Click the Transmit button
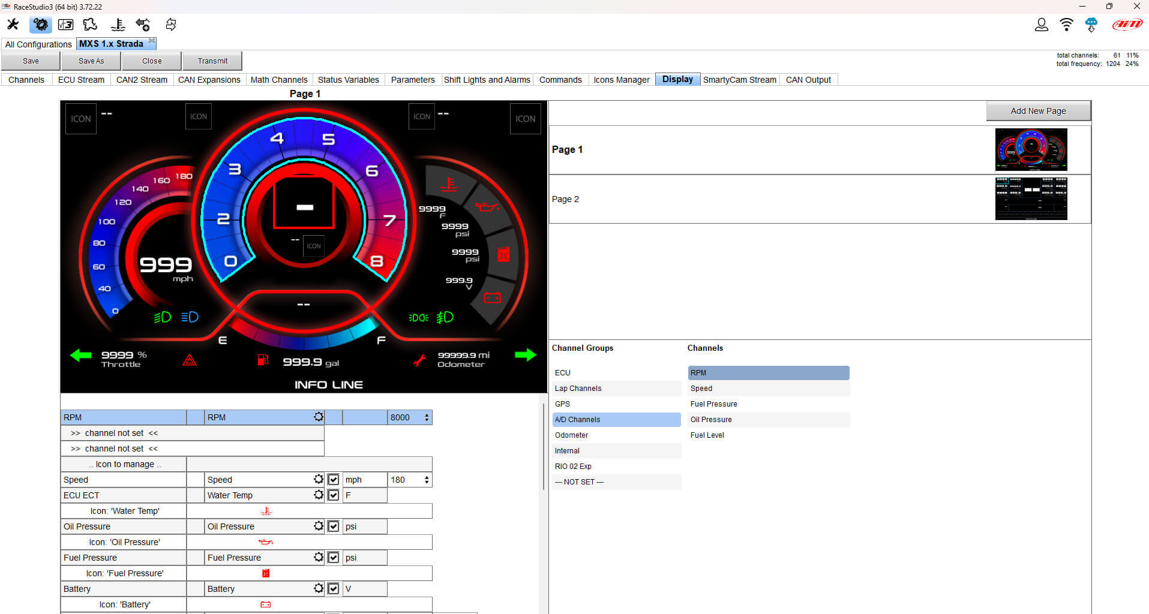The width and height of the screenshot is (1149, 614). click(x=212, y=61)
